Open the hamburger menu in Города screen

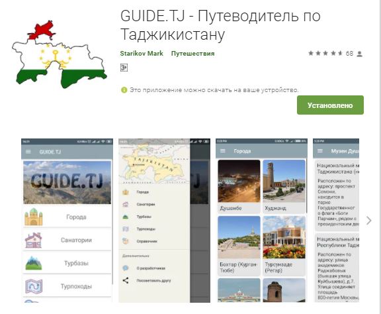222,151
